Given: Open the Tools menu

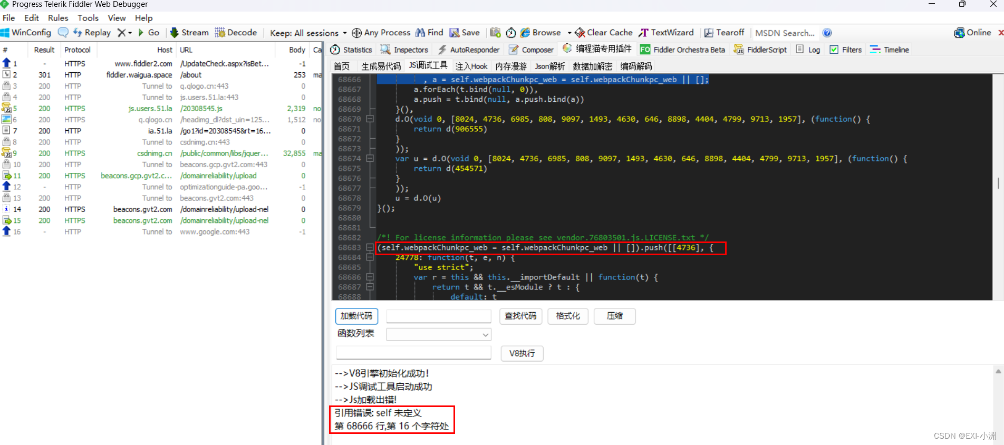Looking at the screenshot, I should 88,18.
